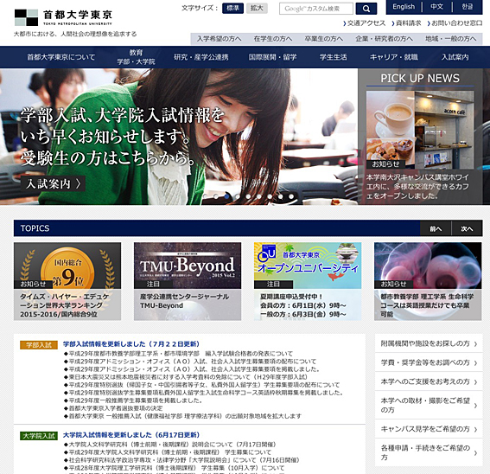Open 学部入試情報を更新しました headline
The height and width of the screenshot is (474, 490).
131,344
